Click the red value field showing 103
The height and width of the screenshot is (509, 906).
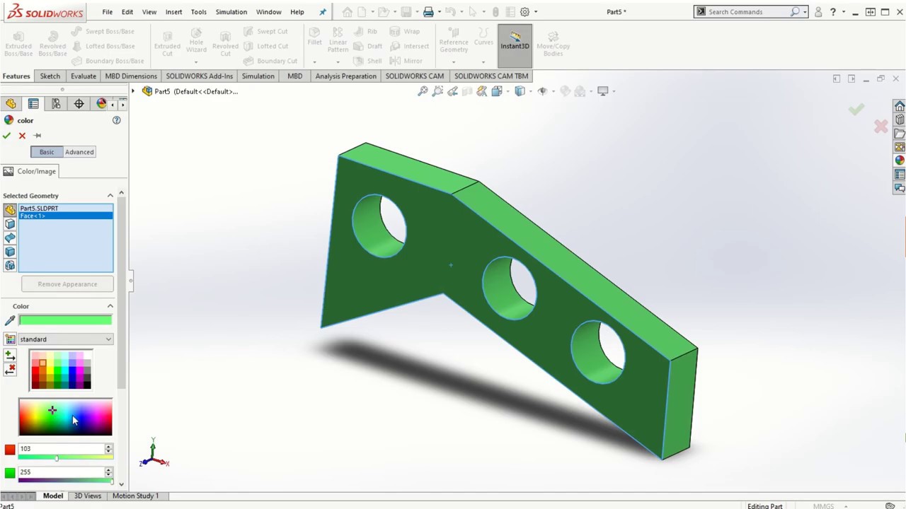point(61,448)
